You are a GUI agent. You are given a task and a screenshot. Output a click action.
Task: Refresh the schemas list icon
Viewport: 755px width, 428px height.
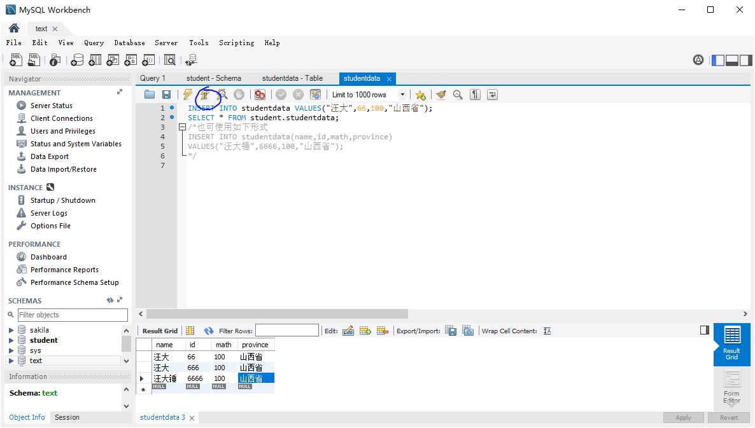click(x=109, y=300)
